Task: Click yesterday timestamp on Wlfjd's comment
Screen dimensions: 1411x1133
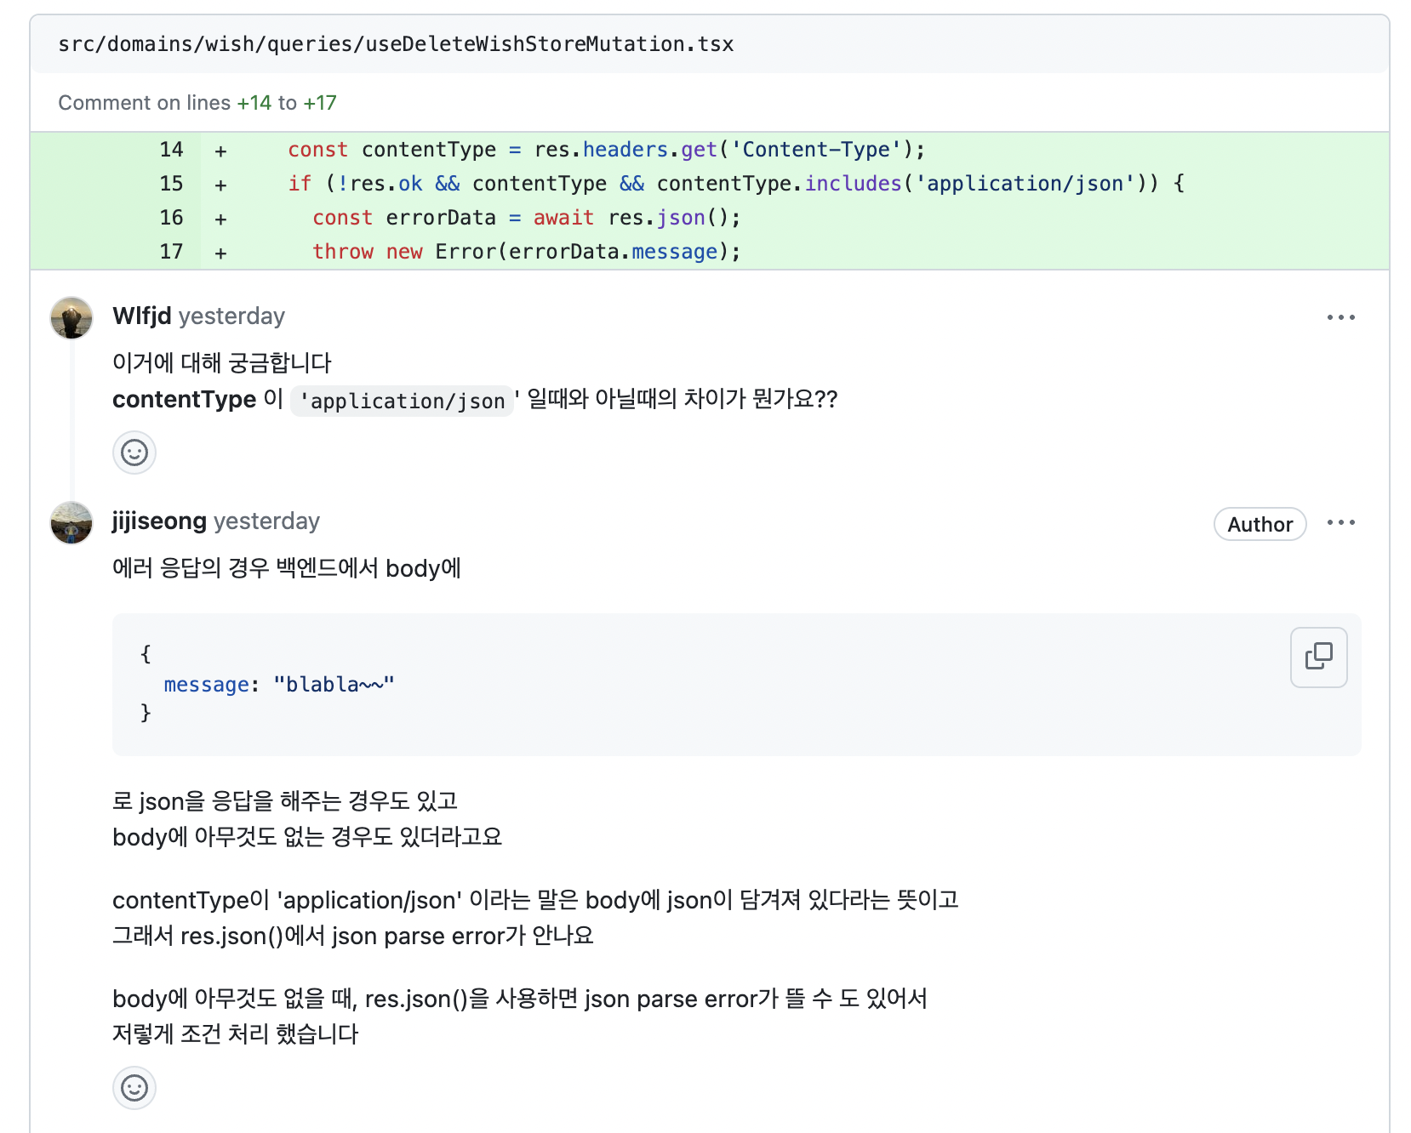Action: (231, 316)
